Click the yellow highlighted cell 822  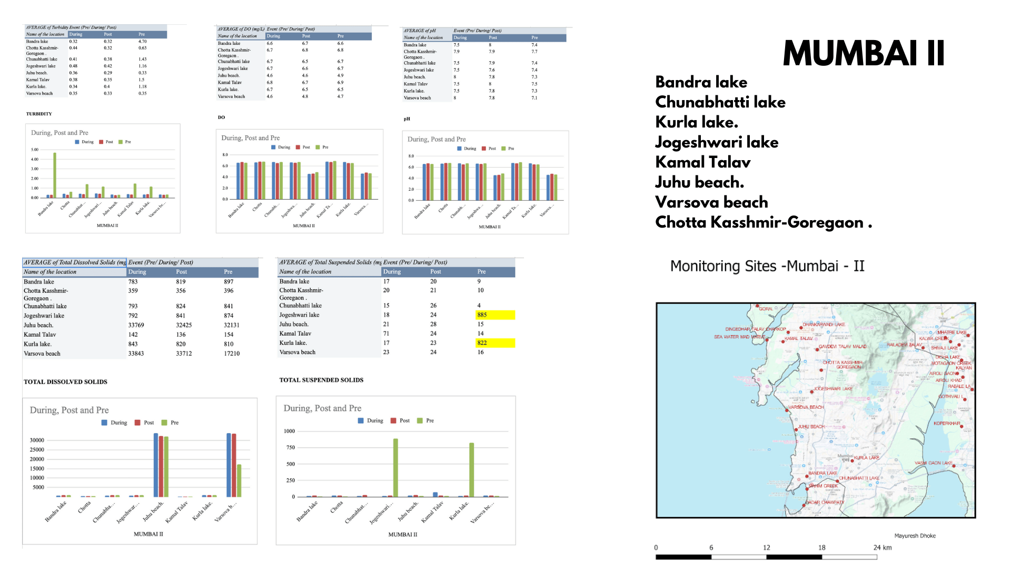coord(495,343)
